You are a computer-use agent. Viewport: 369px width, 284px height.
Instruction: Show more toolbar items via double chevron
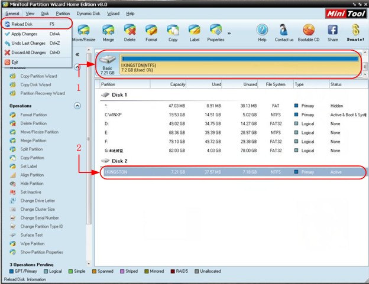click(x=229, y=34)
